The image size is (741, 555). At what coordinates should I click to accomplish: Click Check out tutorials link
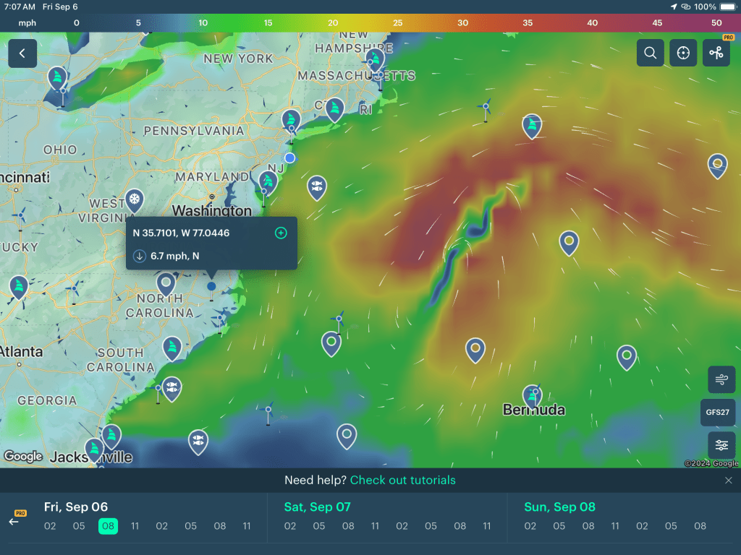pos(402,480)
